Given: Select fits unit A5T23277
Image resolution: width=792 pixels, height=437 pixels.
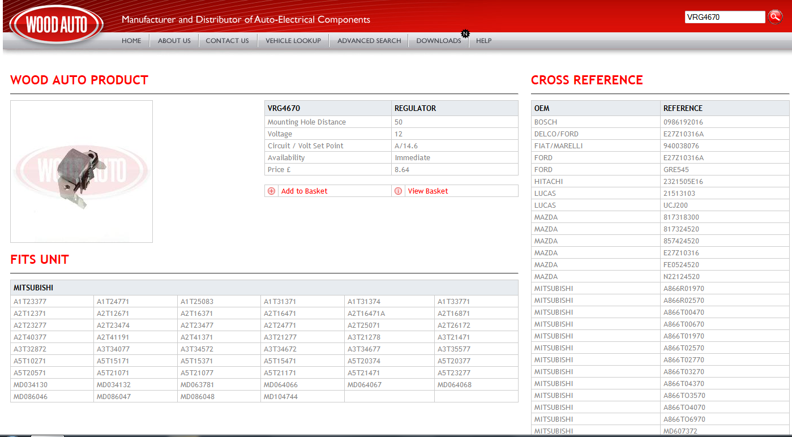Looking at the screenshot, I should [454, 373].
